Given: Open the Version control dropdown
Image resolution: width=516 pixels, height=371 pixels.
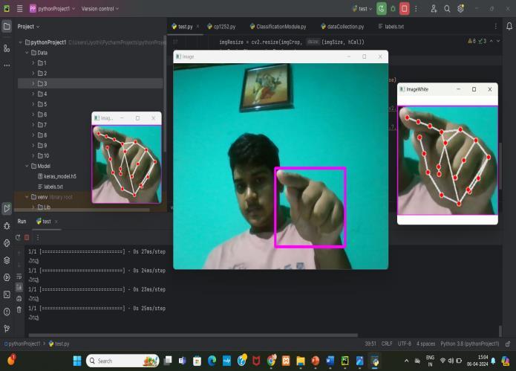Looking at the screenshot, I should (100, 9).
